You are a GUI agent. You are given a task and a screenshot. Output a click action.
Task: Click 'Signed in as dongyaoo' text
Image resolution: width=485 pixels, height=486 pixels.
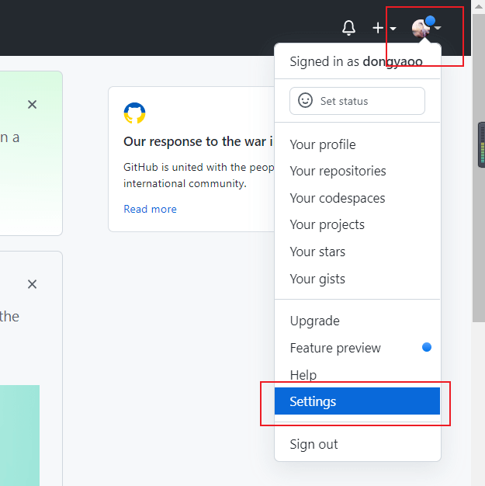pos(356,61)
